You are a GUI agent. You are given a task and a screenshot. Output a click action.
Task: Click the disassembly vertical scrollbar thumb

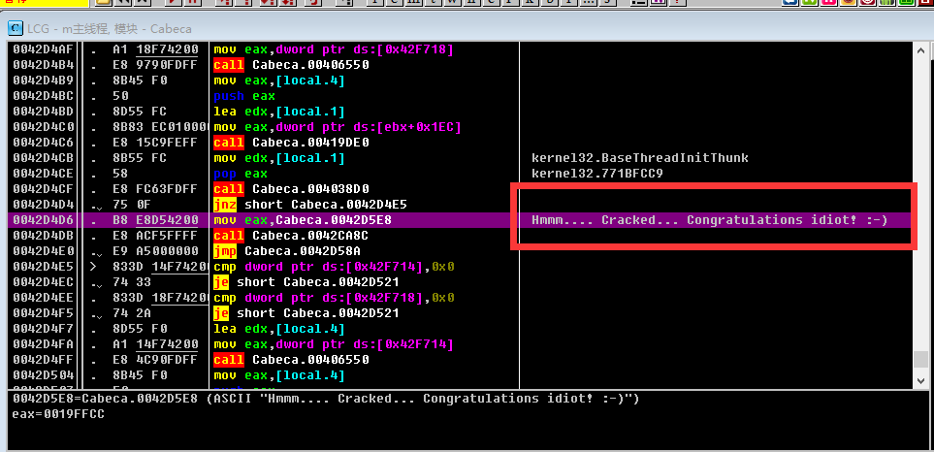click(921, 360)
